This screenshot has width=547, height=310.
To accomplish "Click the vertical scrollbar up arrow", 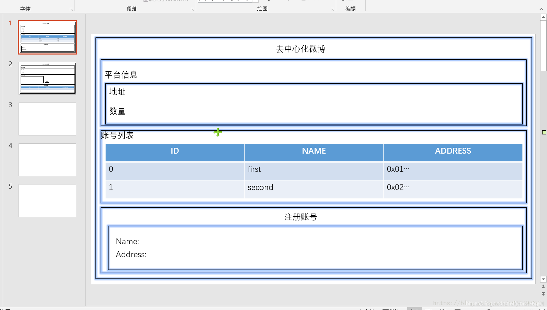I will (543, 17).
